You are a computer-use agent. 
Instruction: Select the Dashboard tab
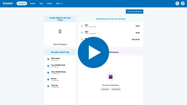(x=22, y=3)
